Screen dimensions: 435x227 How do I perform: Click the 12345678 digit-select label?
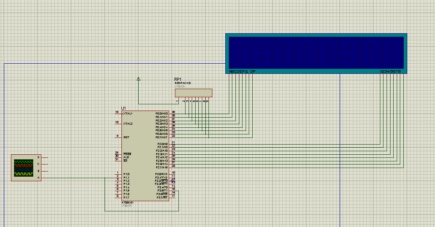point(390,71)
